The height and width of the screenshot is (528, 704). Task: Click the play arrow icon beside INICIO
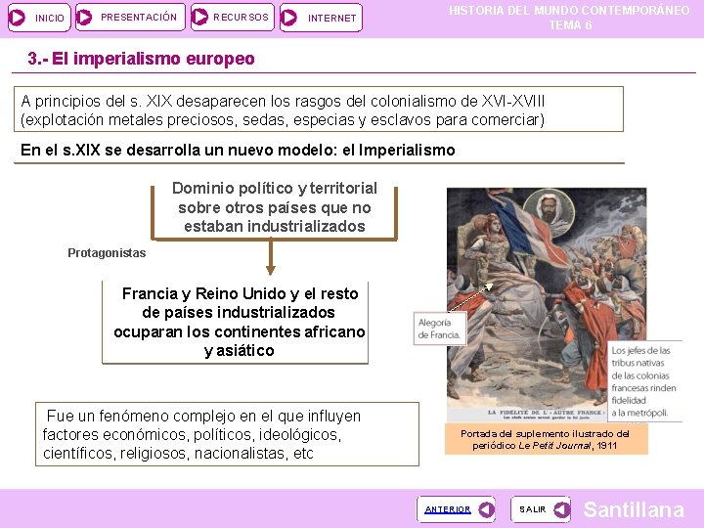[17, 18]
